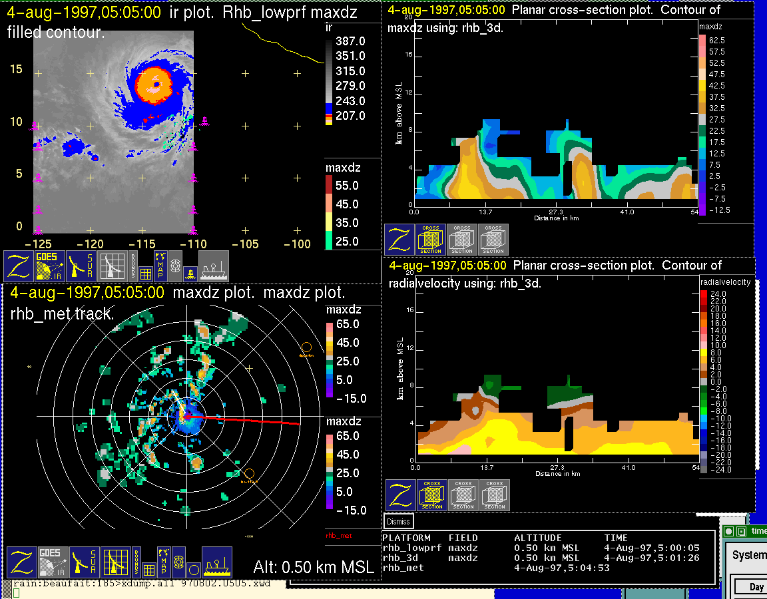Enable the third greyed Cross Section icon under maxdz plot
The height and width of the screenshot is (599, 767).
tap(493, 240)
